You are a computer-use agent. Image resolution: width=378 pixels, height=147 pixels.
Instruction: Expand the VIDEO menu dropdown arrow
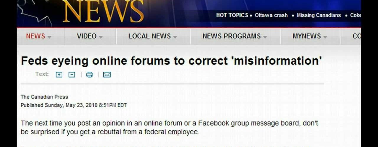point(101,37)
